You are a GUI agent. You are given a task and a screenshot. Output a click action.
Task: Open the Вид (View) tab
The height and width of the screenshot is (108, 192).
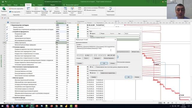34,5
